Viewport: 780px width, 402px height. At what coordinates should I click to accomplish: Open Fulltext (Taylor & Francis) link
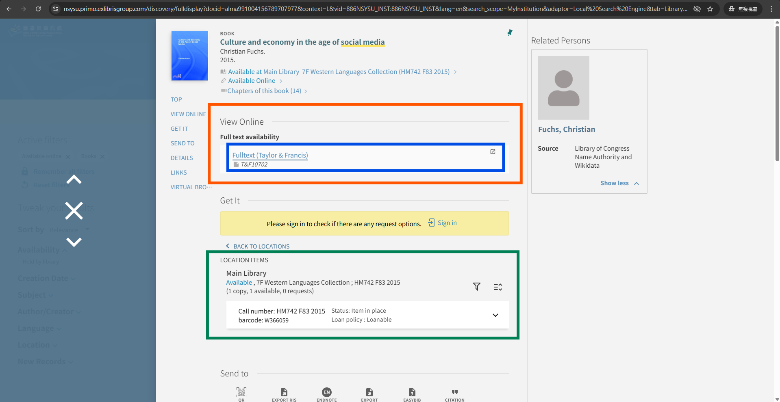270,155
